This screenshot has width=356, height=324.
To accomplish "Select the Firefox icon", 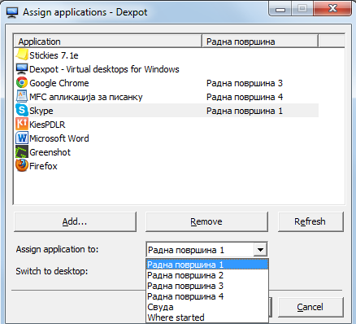I will (x=22, y=166).
